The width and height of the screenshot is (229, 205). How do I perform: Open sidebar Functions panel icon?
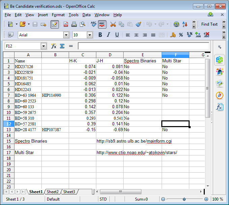coord(220,107)
